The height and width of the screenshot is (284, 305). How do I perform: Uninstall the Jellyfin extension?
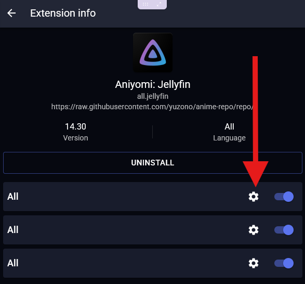pos(153,163)
